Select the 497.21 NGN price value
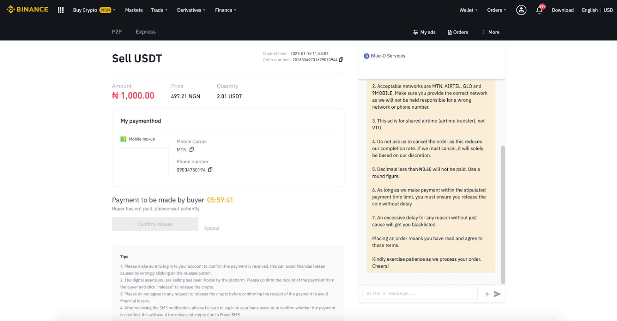 tap(185, 96)
